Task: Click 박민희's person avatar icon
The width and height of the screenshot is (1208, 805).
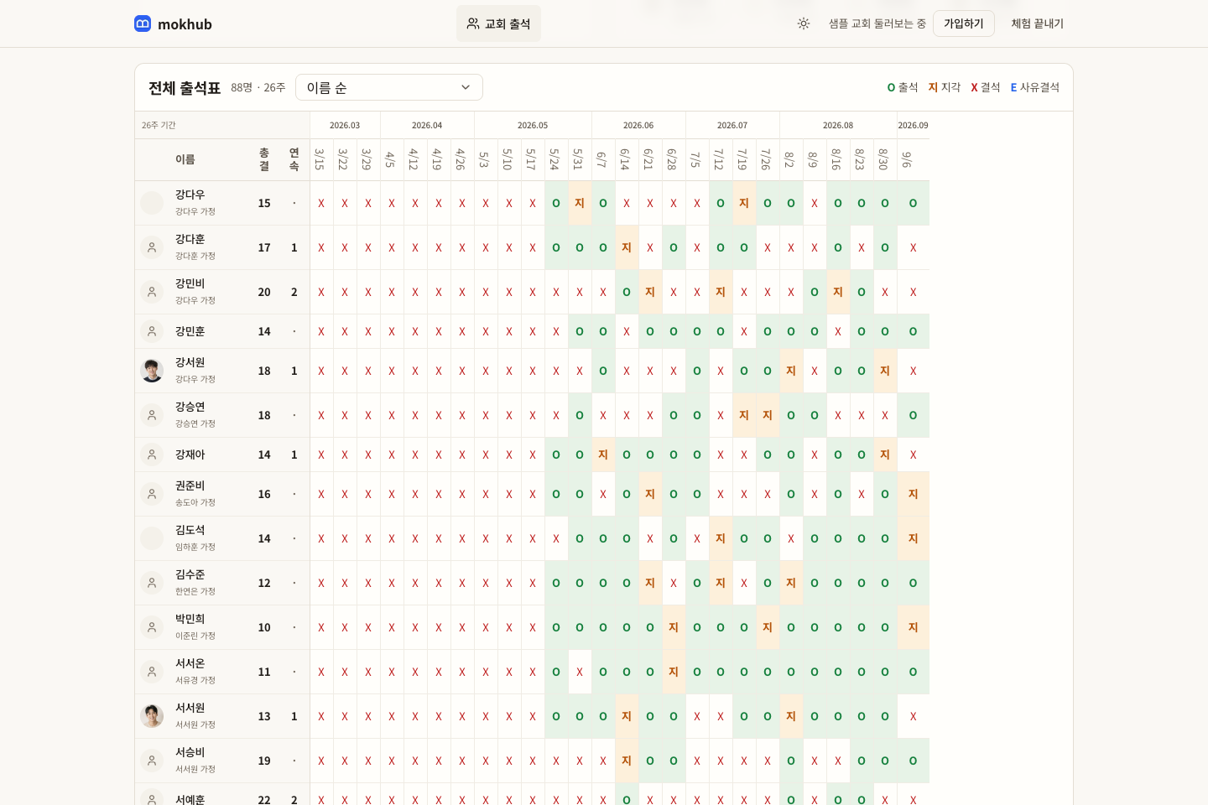Action: pos(152,627)
